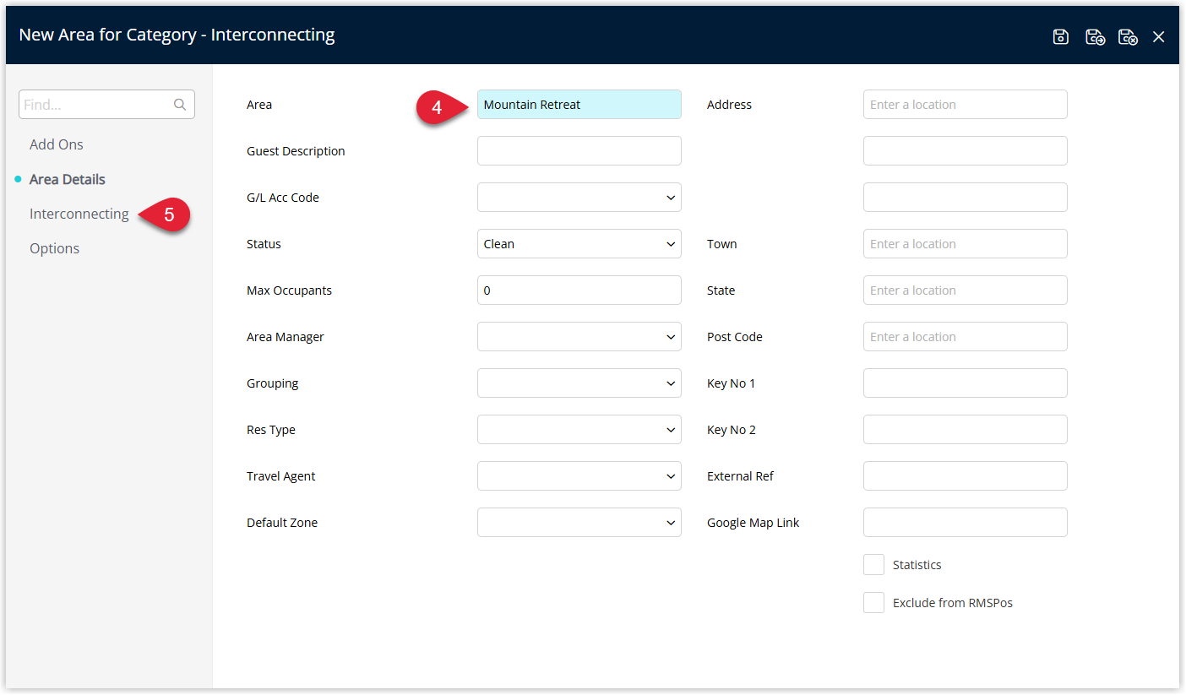Click the Area name field

click(x=579, y=105)
